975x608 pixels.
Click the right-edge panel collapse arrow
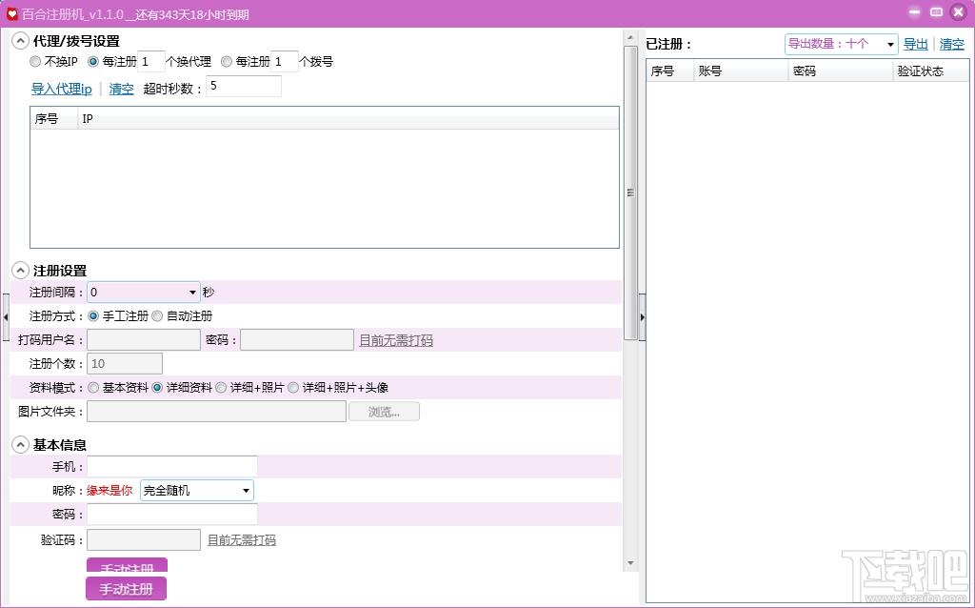(643, 315)
